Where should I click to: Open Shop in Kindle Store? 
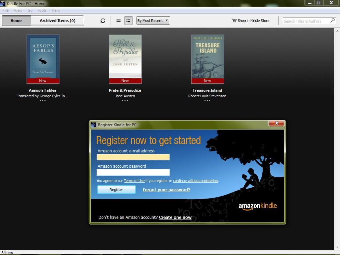(x=250, y=21)
